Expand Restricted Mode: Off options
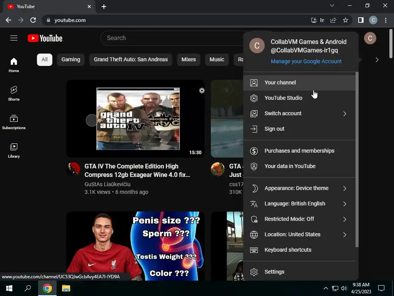 coord(299,219)
